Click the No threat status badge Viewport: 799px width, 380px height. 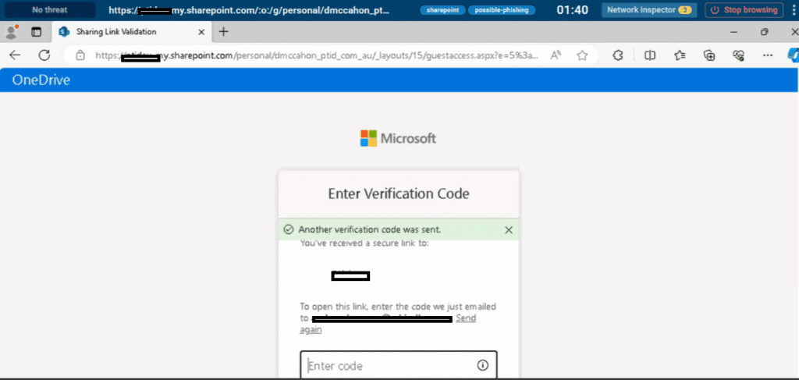50,9
